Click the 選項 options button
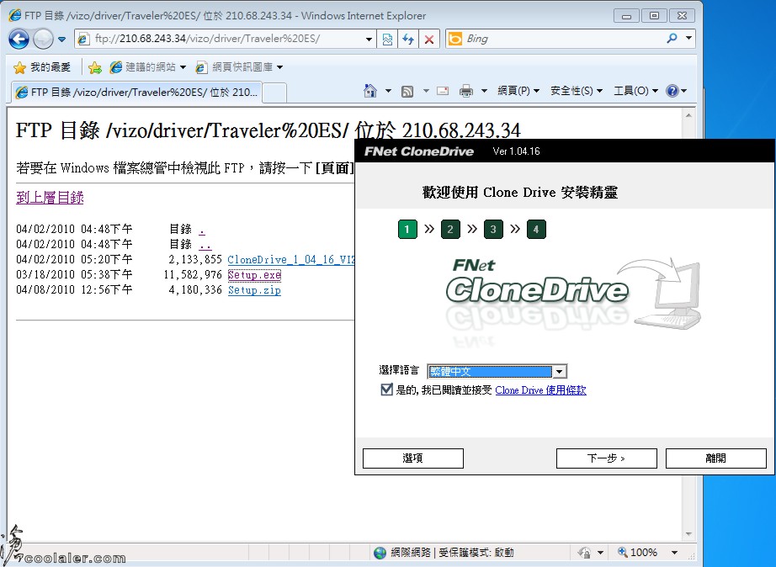Viewport: 776px width, 567px height. pos(413,458)
